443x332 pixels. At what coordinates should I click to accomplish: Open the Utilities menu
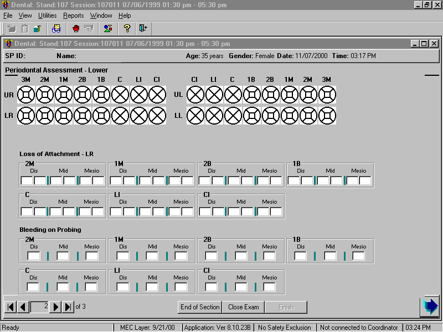(x=47, y=15)
